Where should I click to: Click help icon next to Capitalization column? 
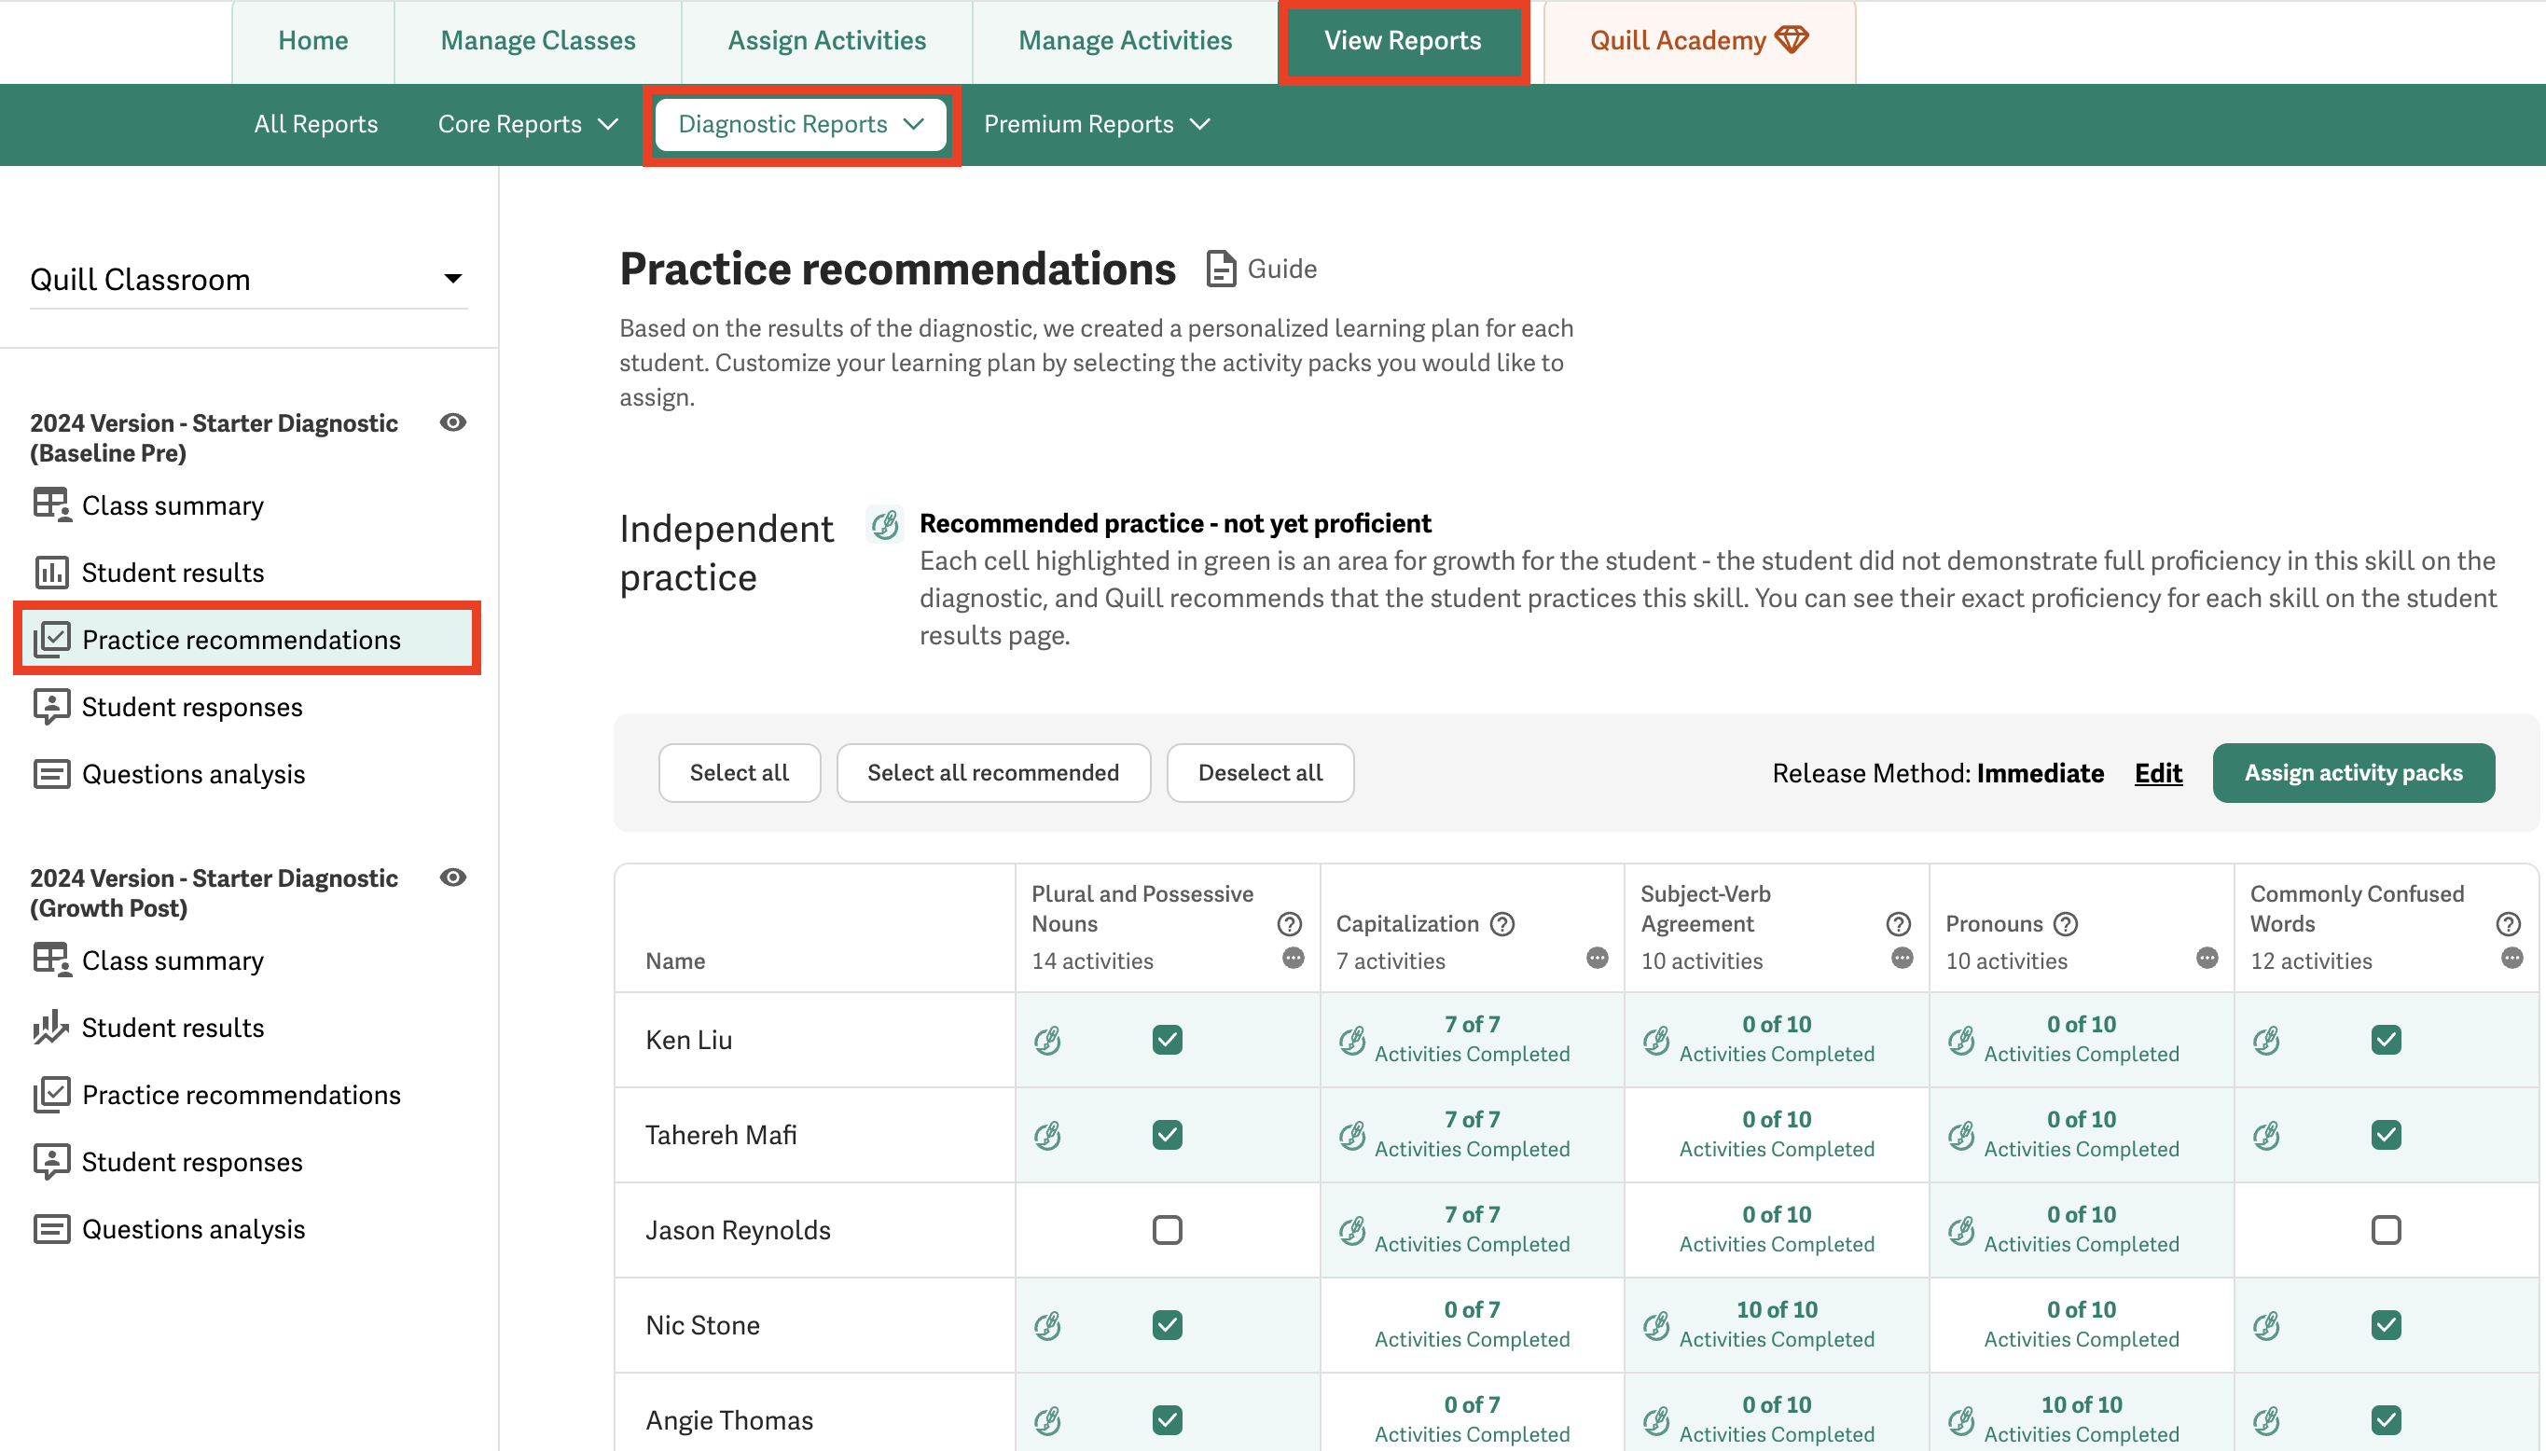(1501, 924)
